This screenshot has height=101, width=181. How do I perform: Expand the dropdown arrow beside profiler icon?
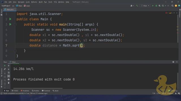point(165,6)
